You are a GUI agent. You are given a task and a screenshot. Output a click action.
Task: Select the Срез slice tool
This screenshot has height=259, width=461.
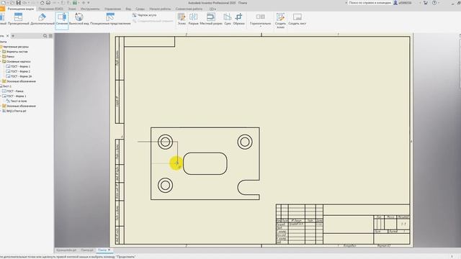(x=228, y=19)
